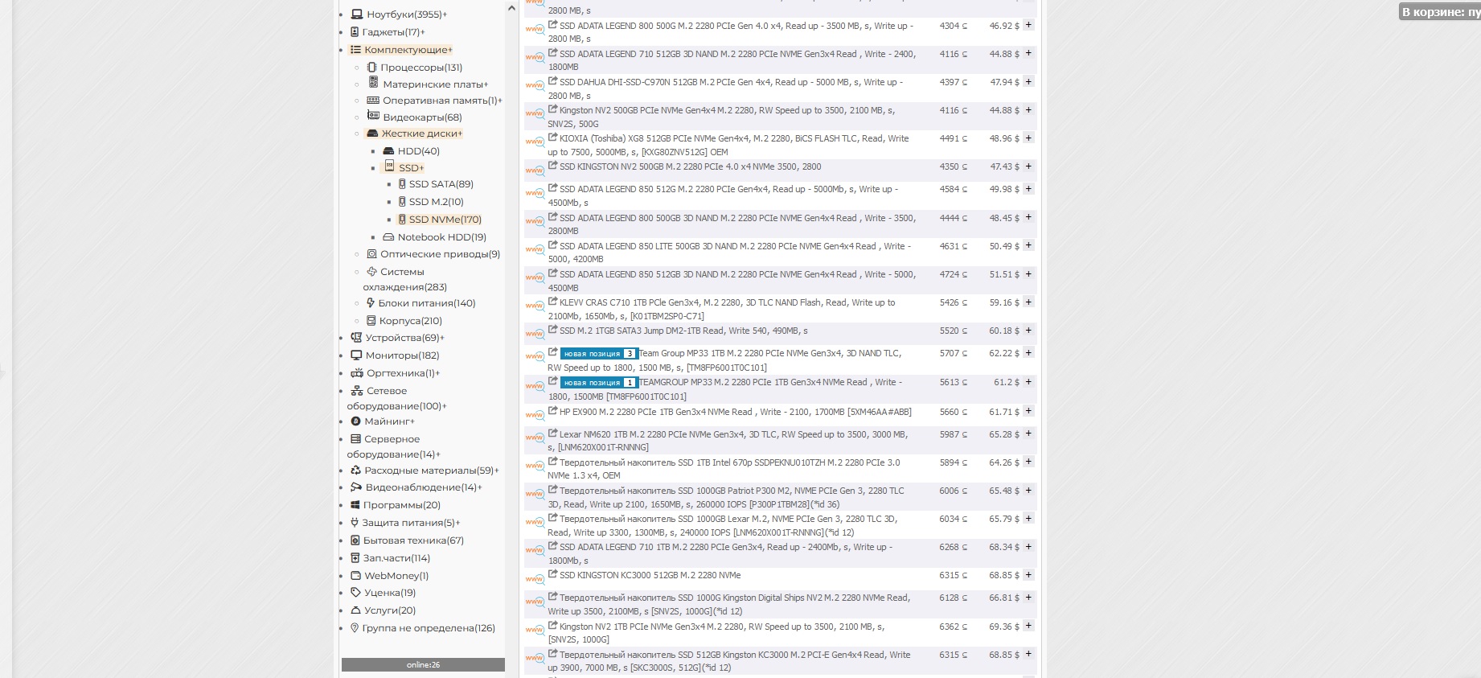The width and height of the screenshot is (1481, 678).
Task: Open Видеокарты(68) subcategory
Action: click(x=421, y=117)
